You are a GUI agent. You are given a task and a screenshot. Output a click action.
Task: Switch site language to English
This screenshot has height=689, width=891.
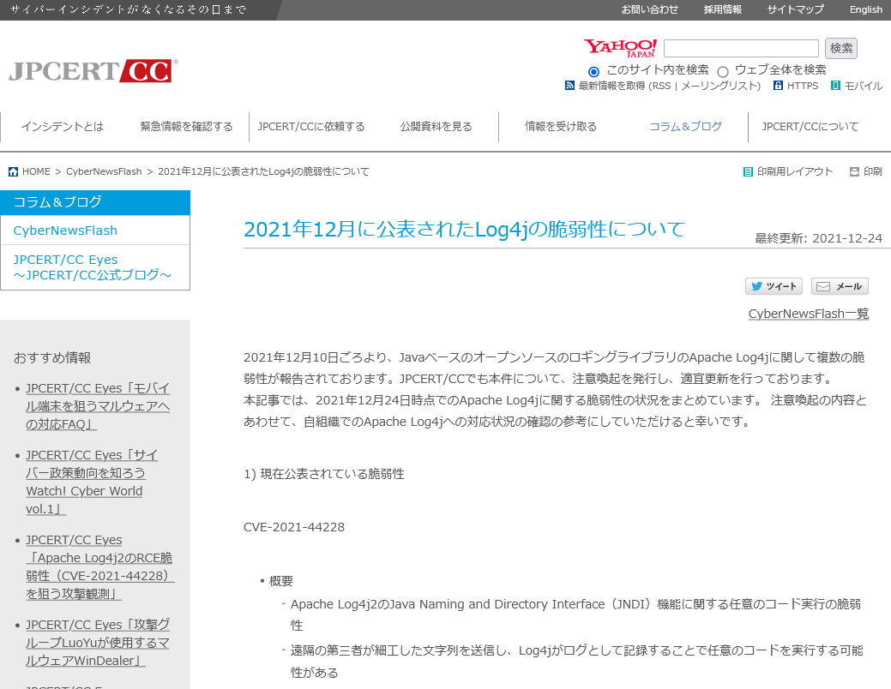(865, 9)
